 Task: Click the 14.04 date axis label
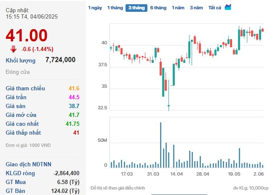click(x=176, y=174)
